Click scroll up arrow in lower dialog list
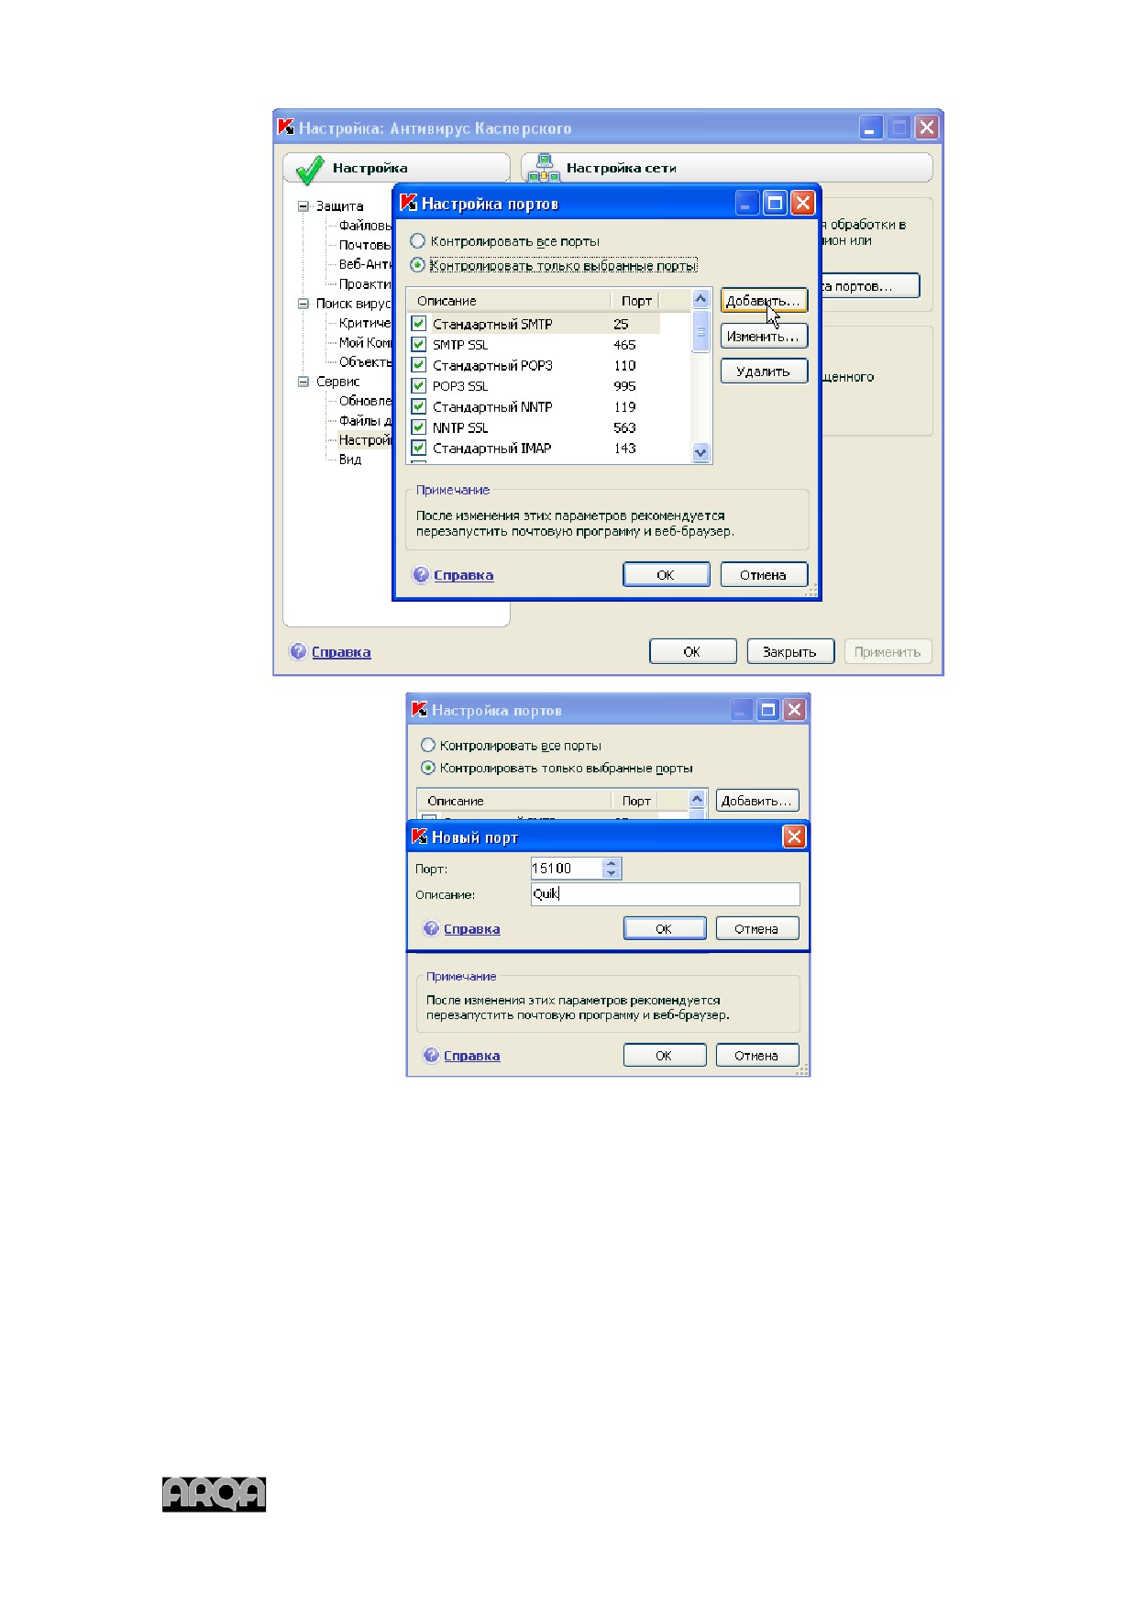This screenshot has height=1607, width=1136. point(697,800)
